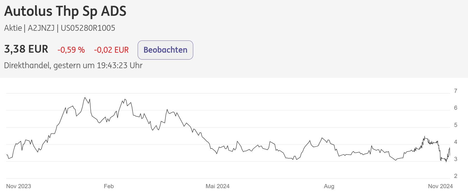Click the Mai 2024 axis label

tap(218, 186)
